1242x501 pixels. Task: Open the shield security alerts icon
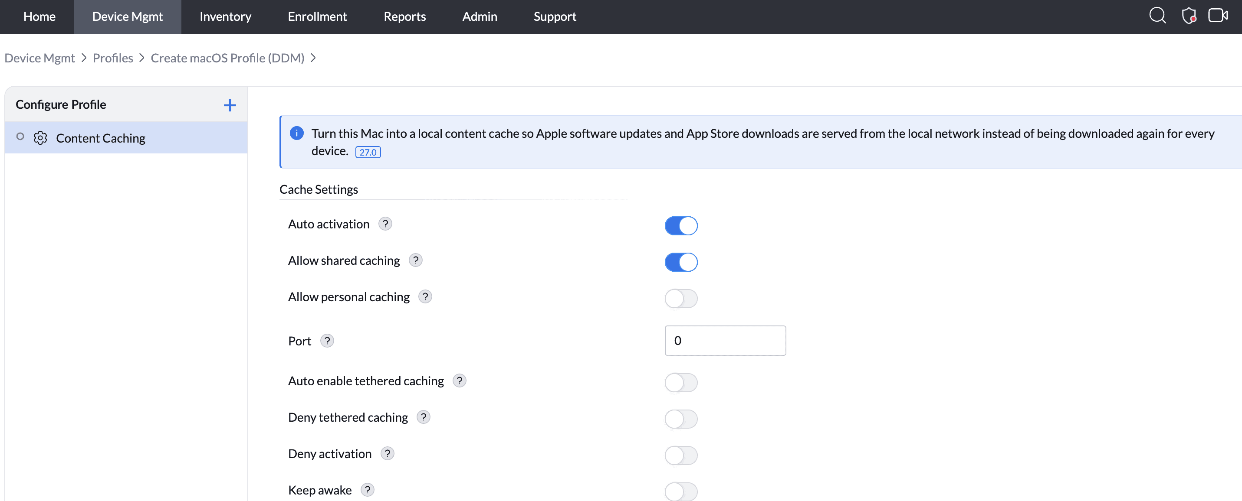click(x=1189, y=16)
